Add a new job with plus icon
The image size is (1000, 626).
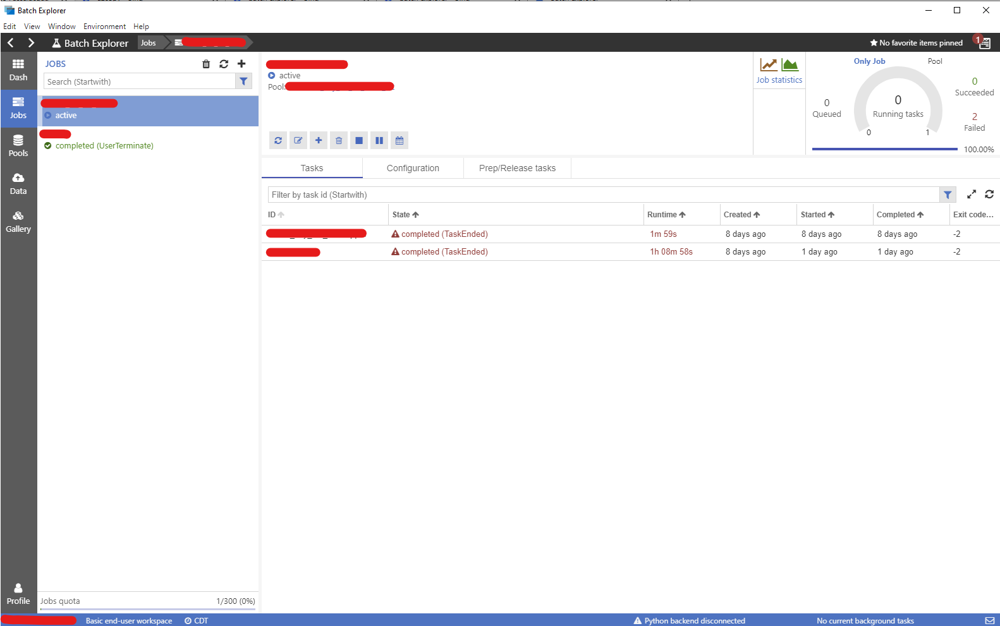pyautogui.click(x=241, y=64)
